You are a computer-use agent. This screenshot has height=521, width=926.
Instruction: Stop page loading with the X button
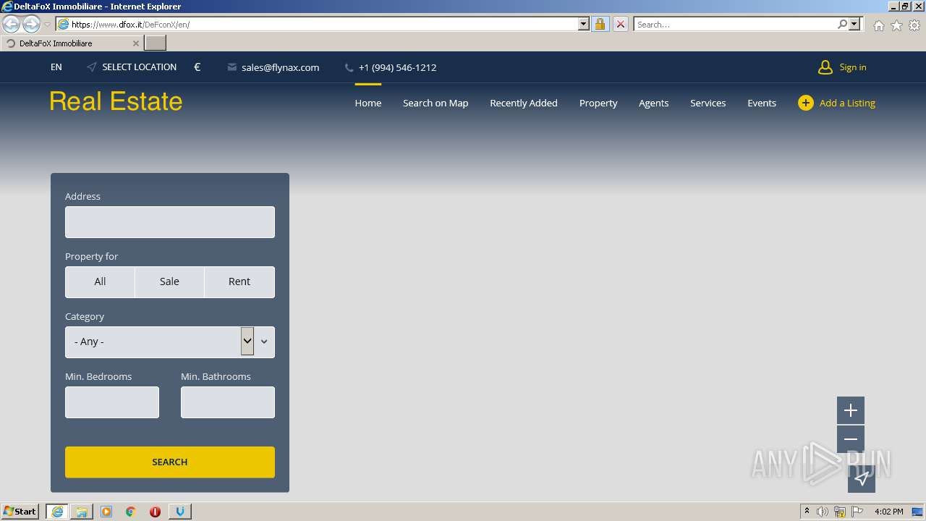pyautogui.click(x=620, y=24)
